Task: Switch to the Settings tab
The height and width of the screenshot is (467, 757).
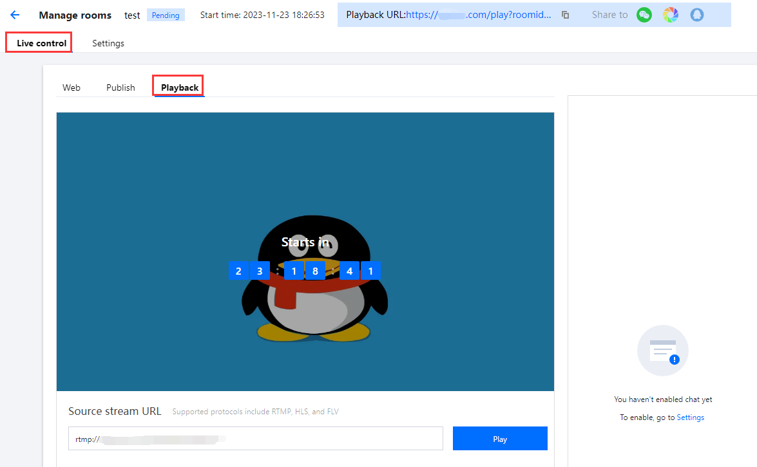Action: [x=108, y=43]
